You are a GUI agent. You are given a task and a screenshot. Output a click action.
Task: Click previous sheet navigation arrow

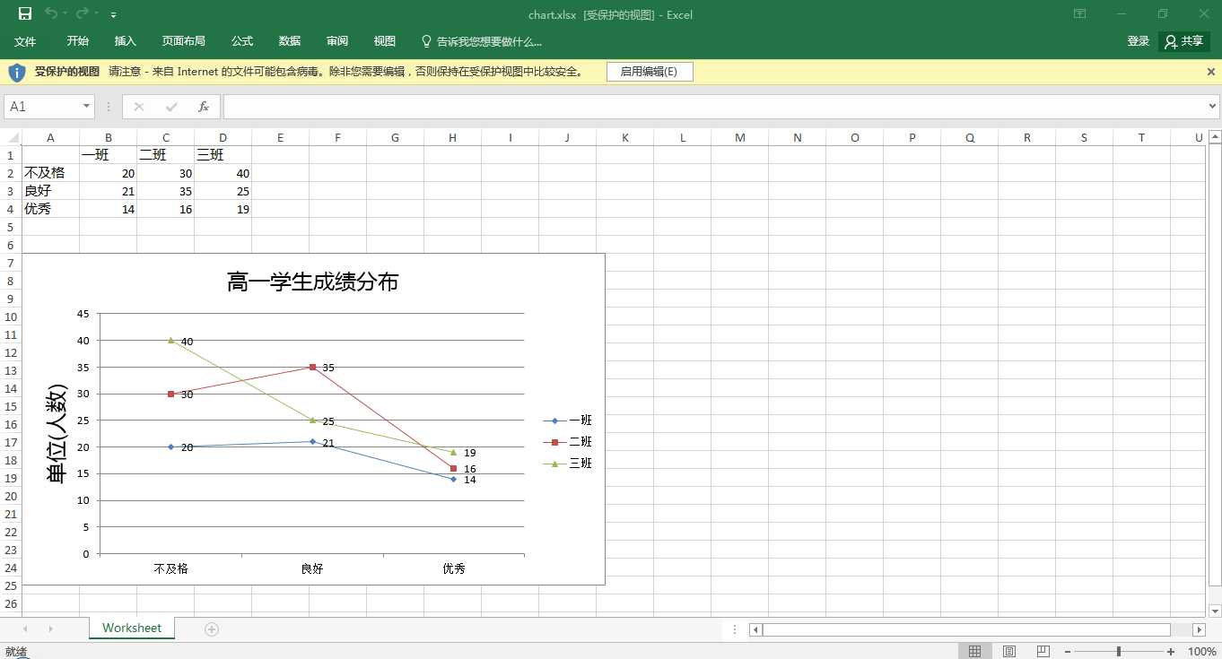[x=25, y=629]
